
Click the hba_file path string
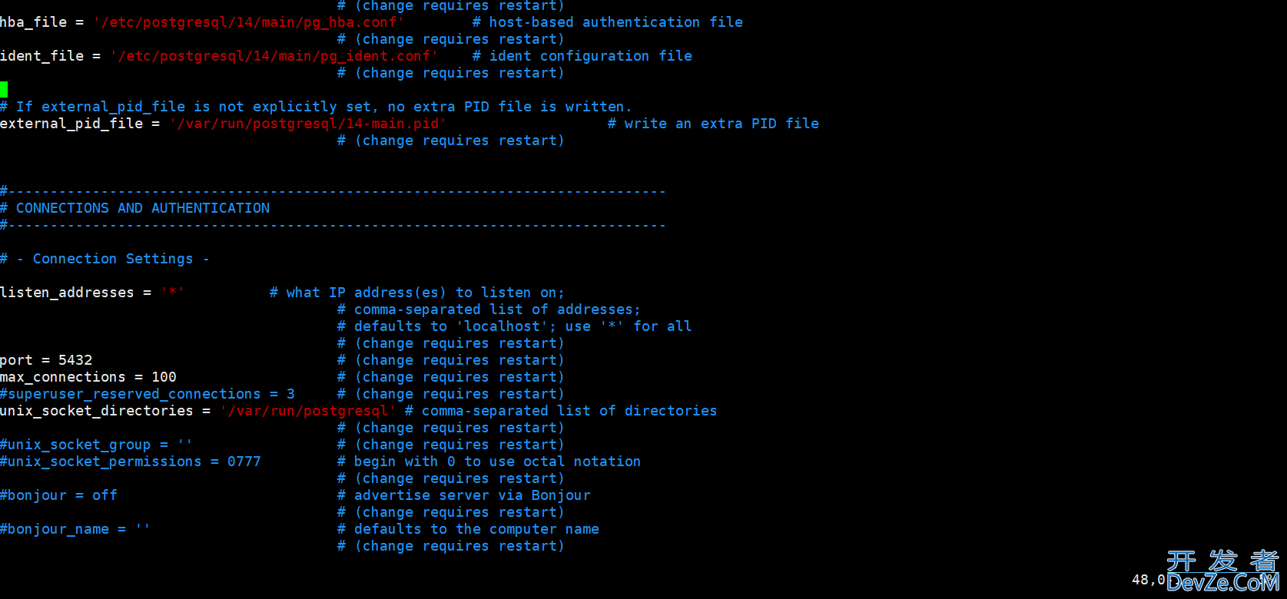coord(249,22)
